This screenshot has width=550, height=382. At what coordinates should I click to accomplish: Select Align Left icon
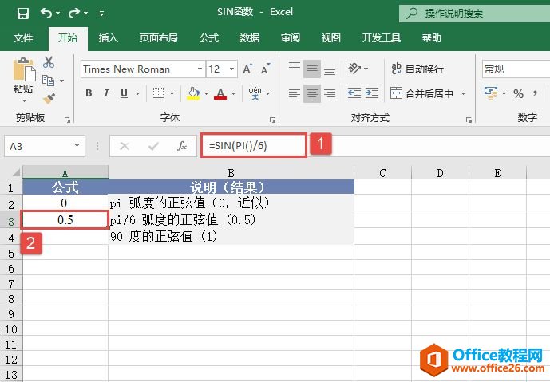295,93
